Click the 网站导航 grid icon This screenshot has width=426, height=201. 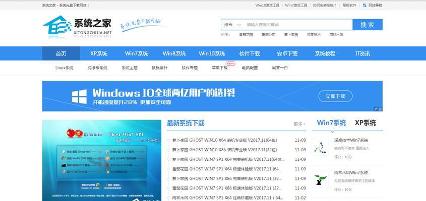coord(364,5)
